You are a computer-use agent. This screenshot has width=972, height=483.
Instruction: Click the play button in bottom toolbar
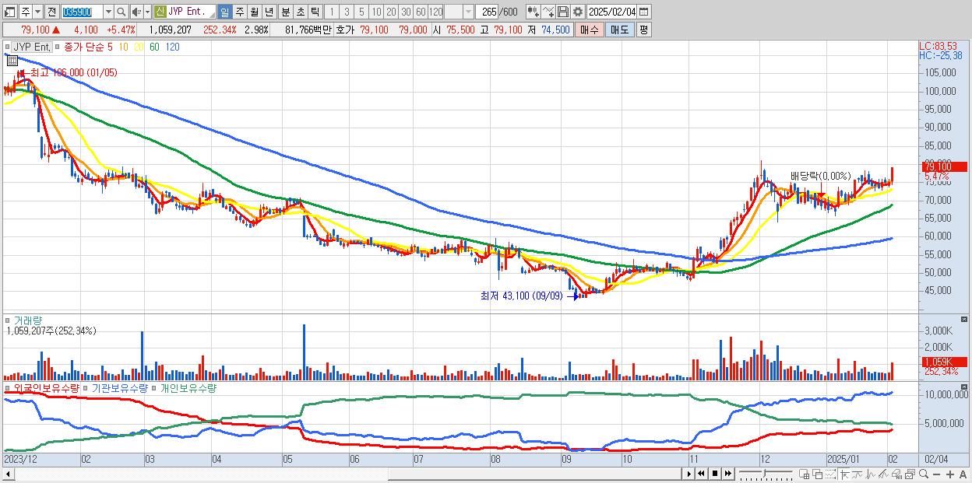coord(689,474)
